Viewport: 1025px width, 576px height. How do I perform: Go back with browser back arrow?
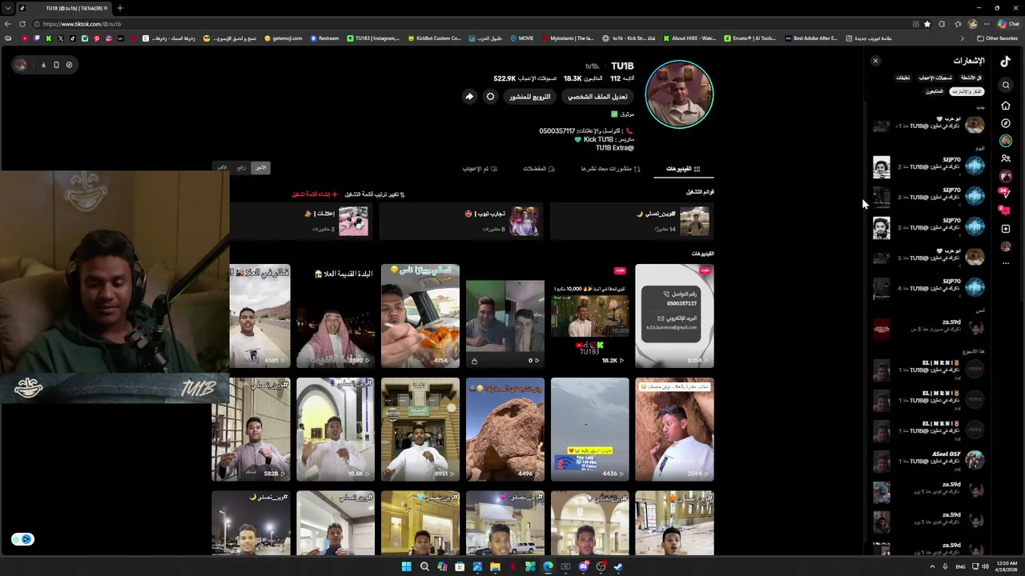point(8,24)
